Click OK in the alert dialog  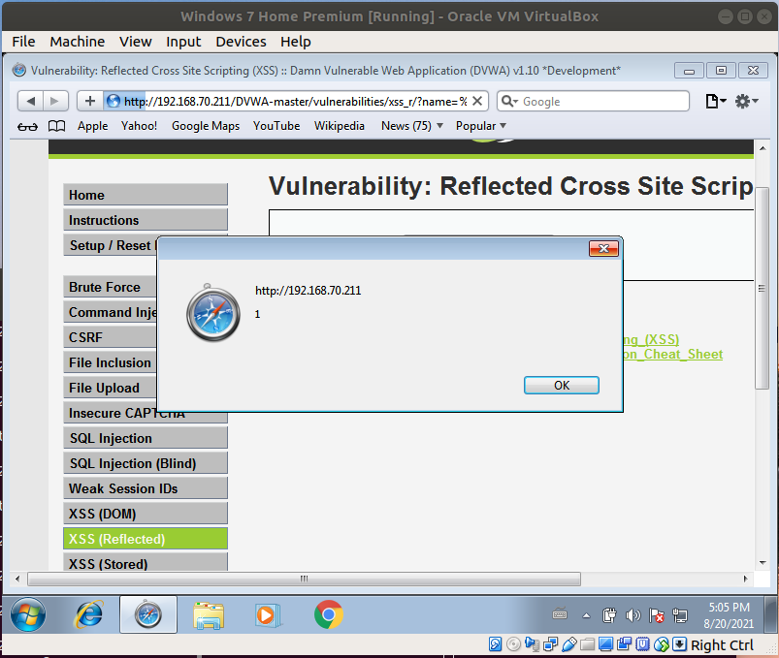click(562, 385)
